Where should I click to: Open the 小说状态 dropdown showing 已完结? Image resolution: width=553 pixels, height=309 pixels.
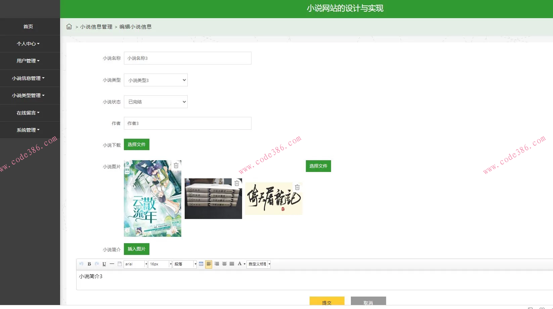pyautogui.click(x=155, y=101)
